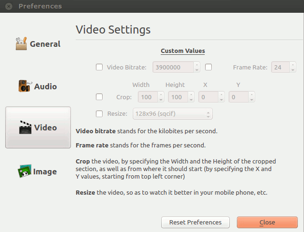Enable the Video Bitrate checkbox
The width and height of the screenshot is (304, 232).
tap(99, 67)
